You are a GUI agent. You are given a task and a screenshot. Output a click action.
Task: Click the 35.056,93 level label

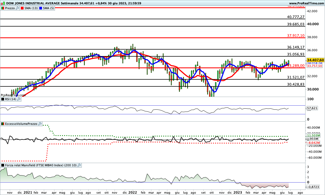coord(296,54)
